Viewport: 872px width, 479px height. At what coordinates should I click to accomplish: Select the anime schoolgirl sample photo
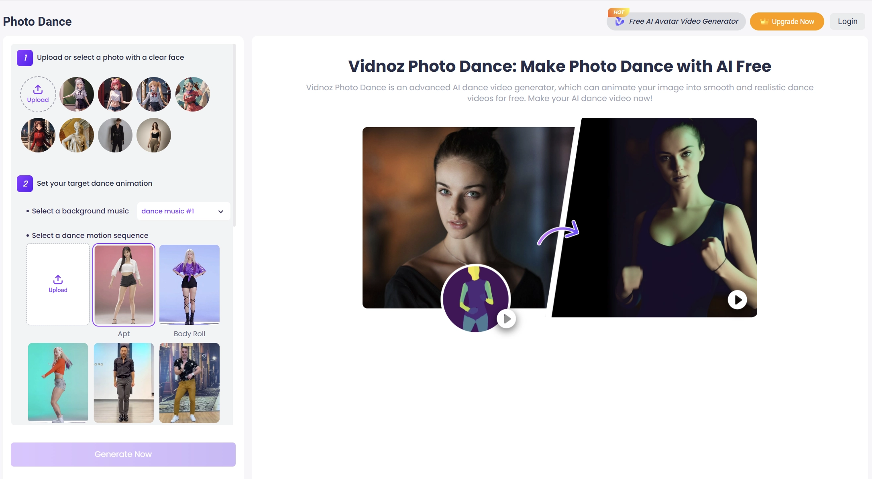pyautogui.click(x=76, y=94)
